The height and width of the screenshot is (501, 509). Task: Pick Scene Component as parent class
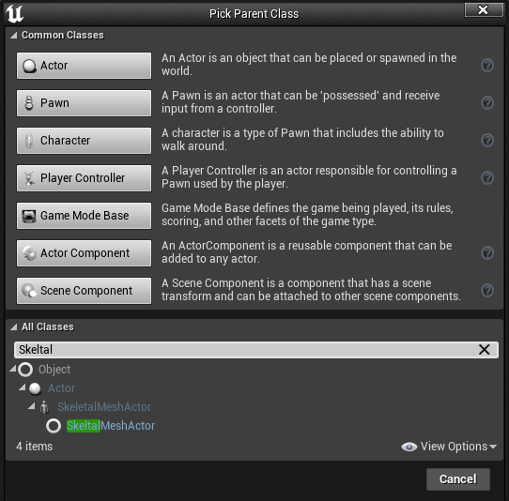click(85, 291)
